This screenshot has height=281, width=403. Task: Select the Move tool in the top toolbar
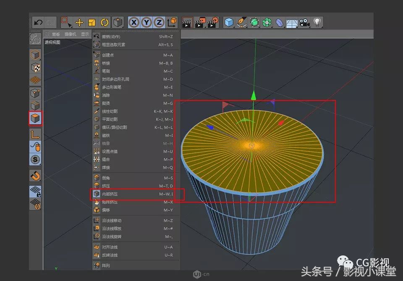pos(79,22)
